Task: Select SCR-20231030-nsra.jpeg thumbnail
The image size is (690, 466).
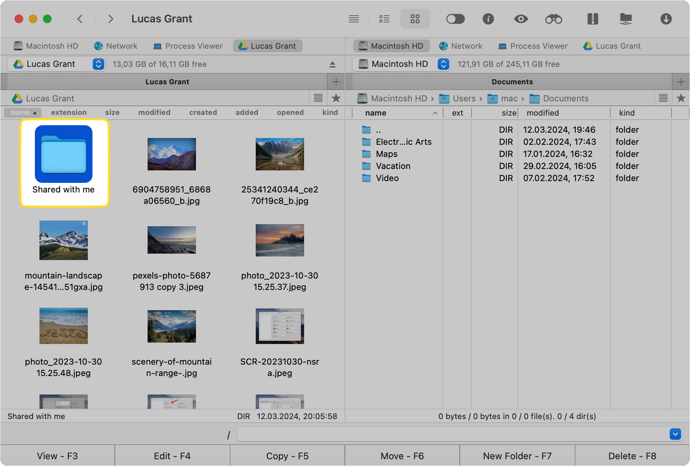Action: click(280, 326)
